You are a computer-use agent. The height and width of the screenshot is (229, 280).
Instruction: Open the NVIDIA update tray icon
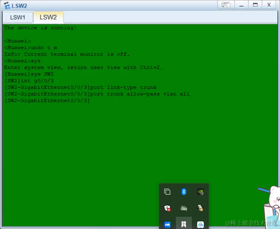[200, 192]
